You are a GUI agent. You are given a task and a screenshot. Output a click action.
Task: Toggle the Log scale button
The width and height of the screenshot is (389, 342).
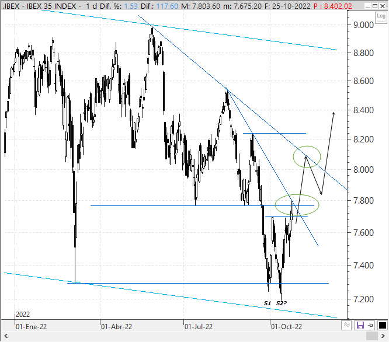click(381, 18)
